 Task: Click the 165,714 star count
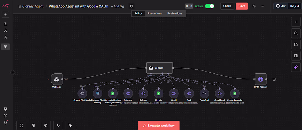pyautogui.click(x=295, y=6)
